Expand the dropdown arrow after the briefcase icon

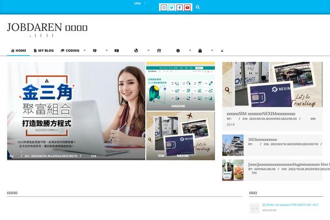212,50
